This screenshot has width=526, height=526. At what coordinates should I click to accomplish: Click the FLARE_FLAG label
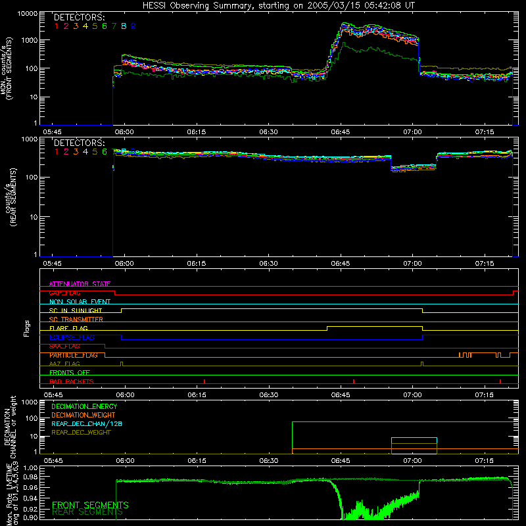click(x=68, y=328)
